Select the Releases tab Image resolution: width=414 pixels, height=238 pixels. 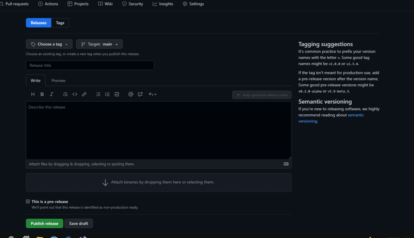tap(39, 23)
